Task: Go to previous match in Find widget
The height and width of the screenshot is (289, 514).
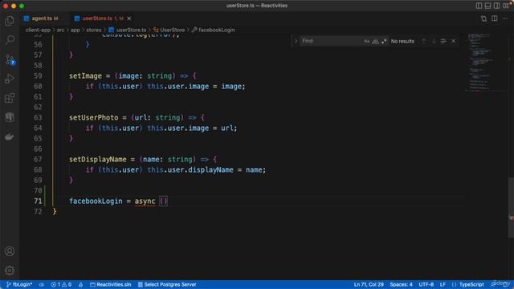Action: point(423,41)
